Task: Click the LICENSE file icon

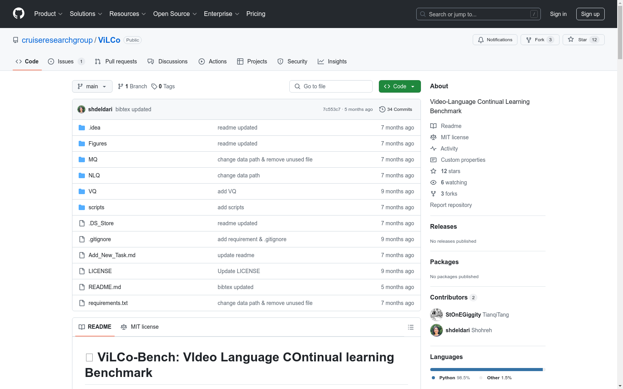Action: click(82, 271)
